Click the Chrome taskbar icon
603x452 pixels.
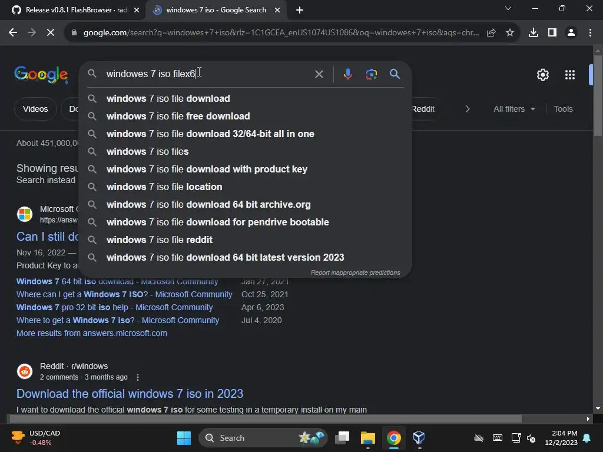click(x=393, y=438)
